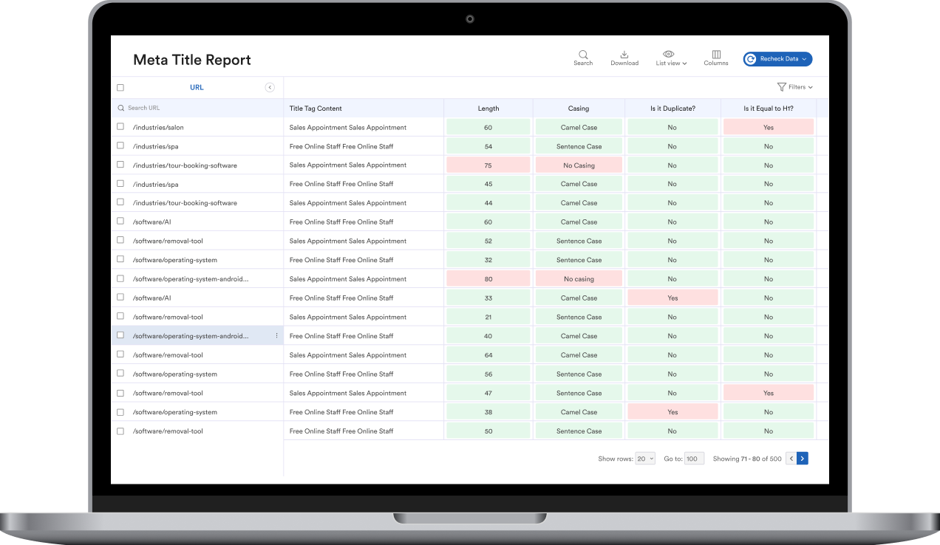Check the box for /industries/salon
Screen dimensions: 940x545
[x=120, y=127]
